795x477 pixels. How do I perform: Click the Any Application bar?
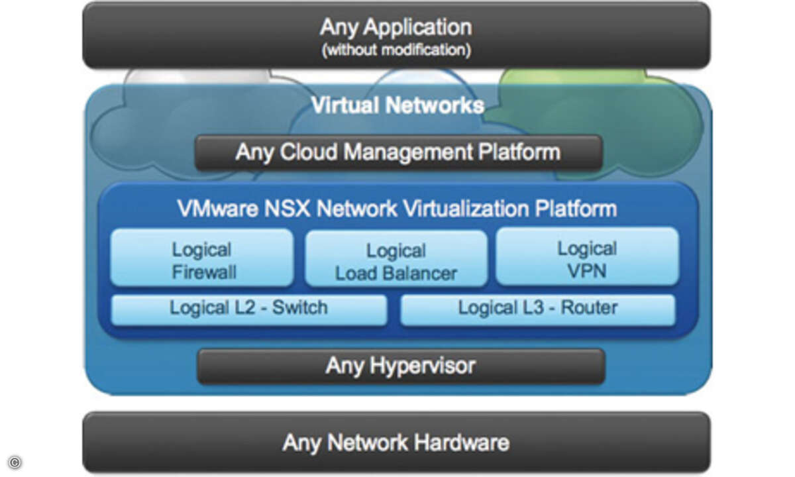396,35
